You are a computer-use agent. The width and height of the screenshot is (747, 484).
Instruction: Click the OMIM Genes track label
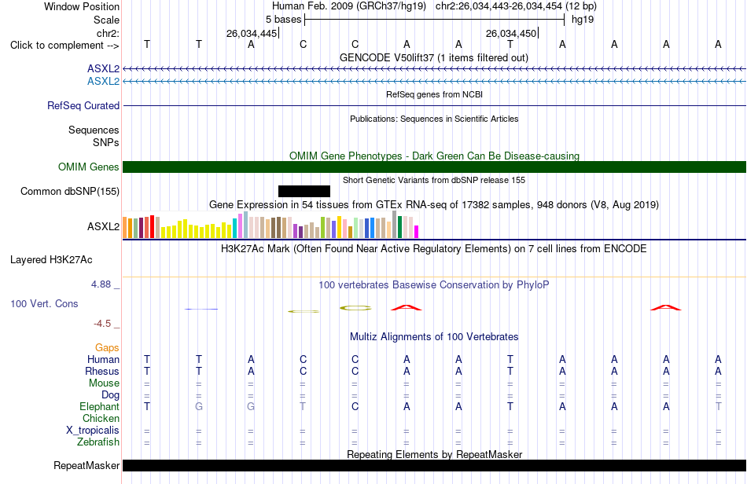89,167
